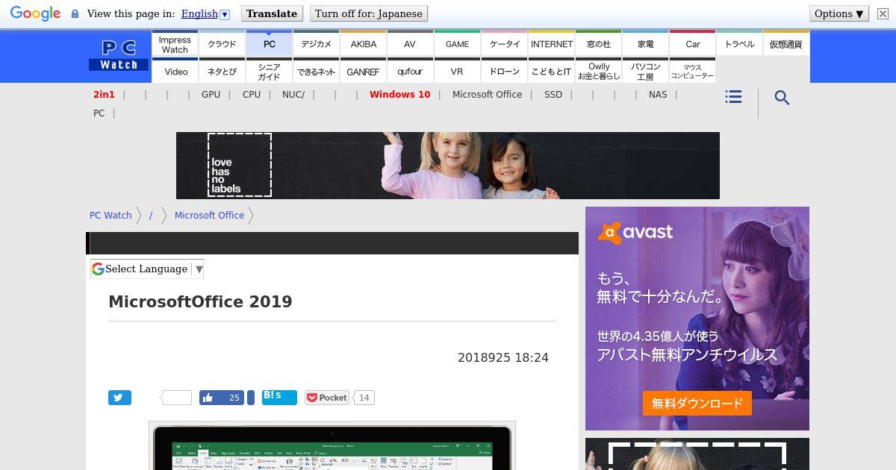The image size is (896, 470).
Task: Open the パソコン工房 tab
Action: (x=646, y=72)
